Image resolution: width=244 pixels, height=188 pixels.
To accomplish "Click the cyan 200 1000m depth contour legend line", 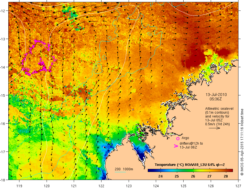I will [120, 172].
